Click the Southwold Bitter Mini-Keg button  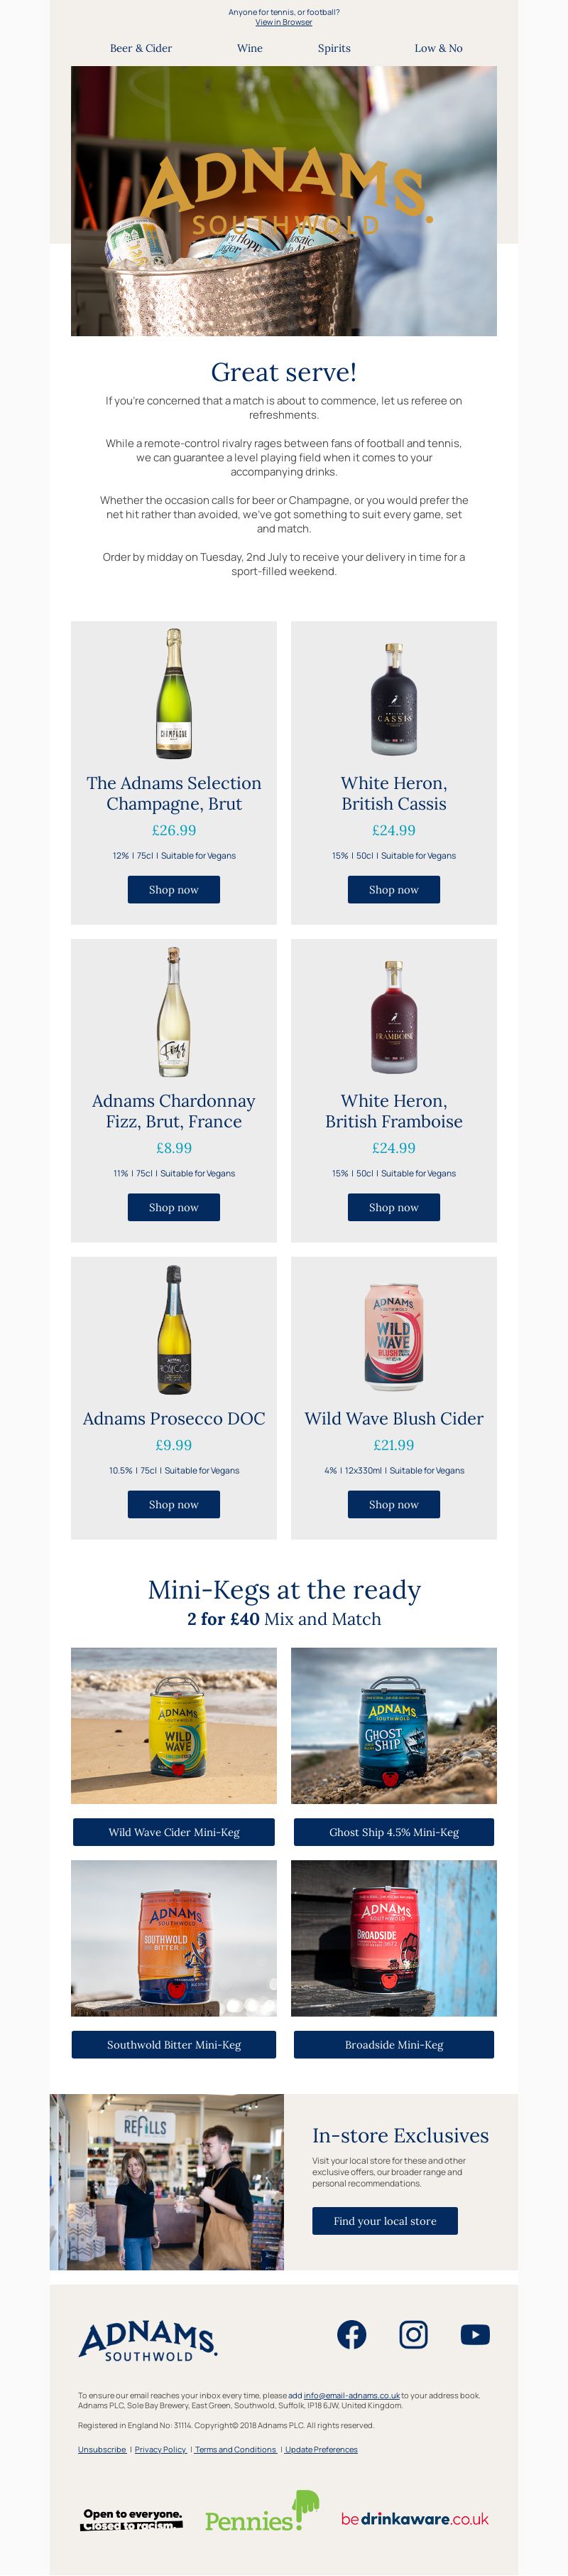click(x=174, y=2045)
